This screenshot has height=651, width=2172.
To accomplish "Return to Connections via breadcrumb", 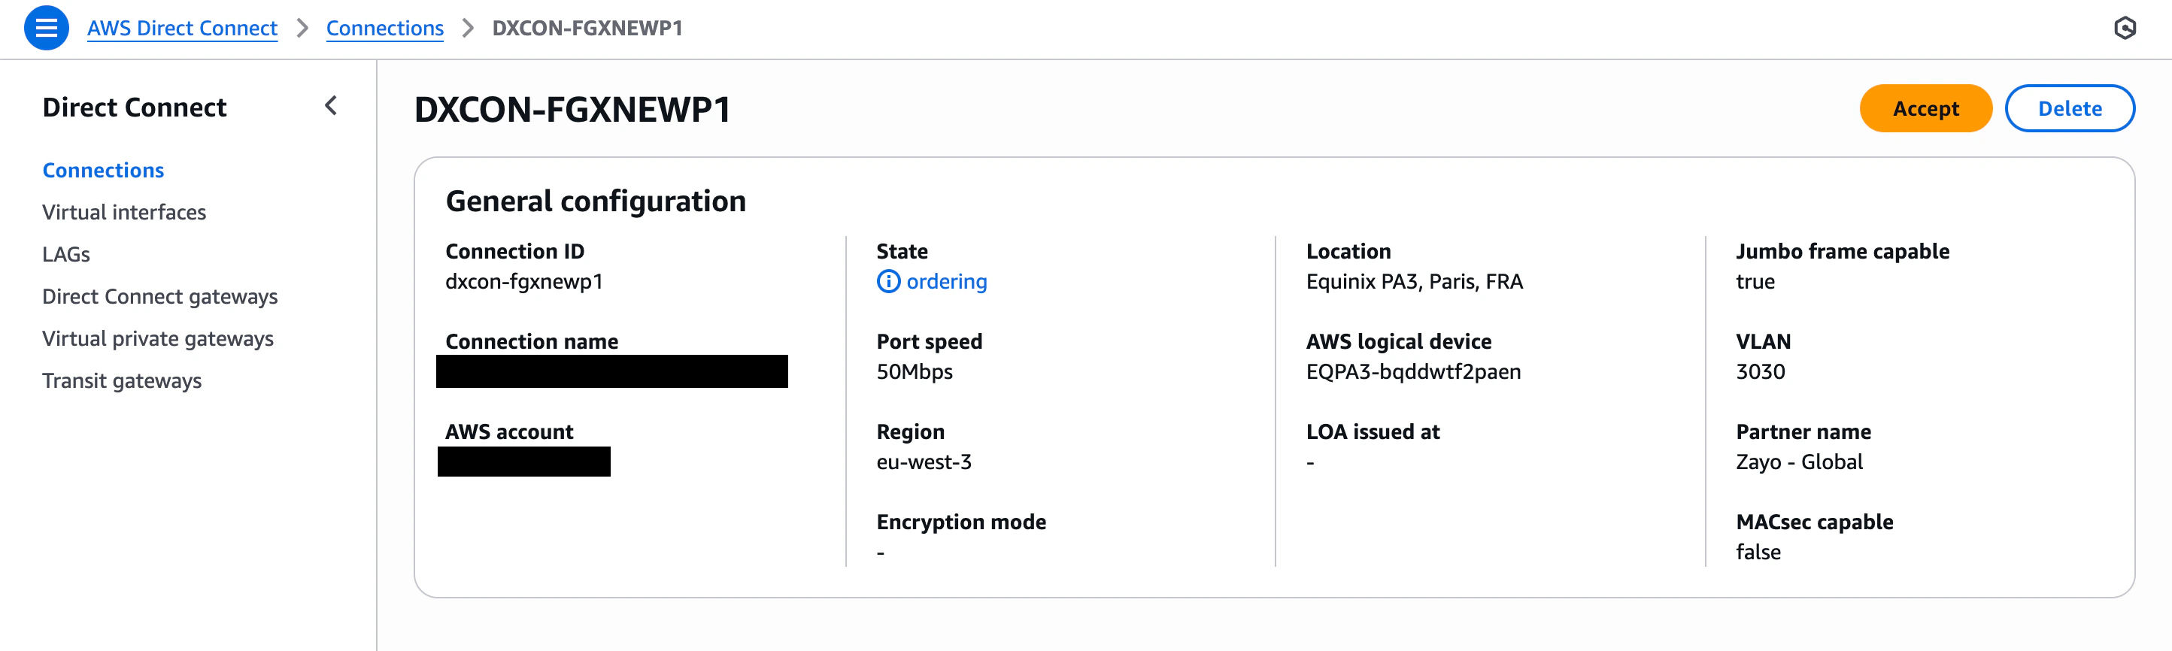I will (x=384, y=28).
